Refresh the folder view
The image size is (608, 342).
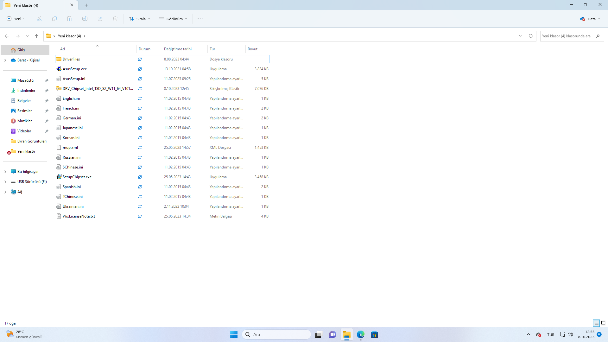point(531,36)
